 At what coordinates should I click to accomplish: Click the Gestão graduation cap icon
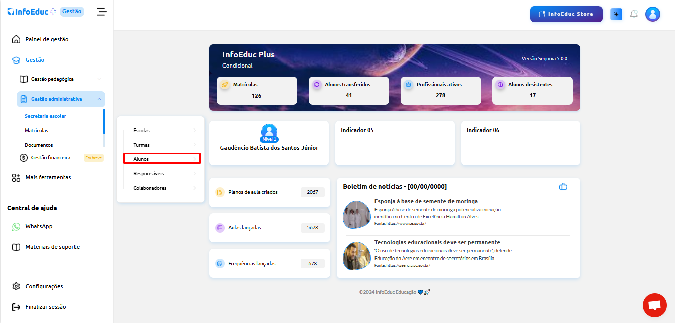(16, 60)
